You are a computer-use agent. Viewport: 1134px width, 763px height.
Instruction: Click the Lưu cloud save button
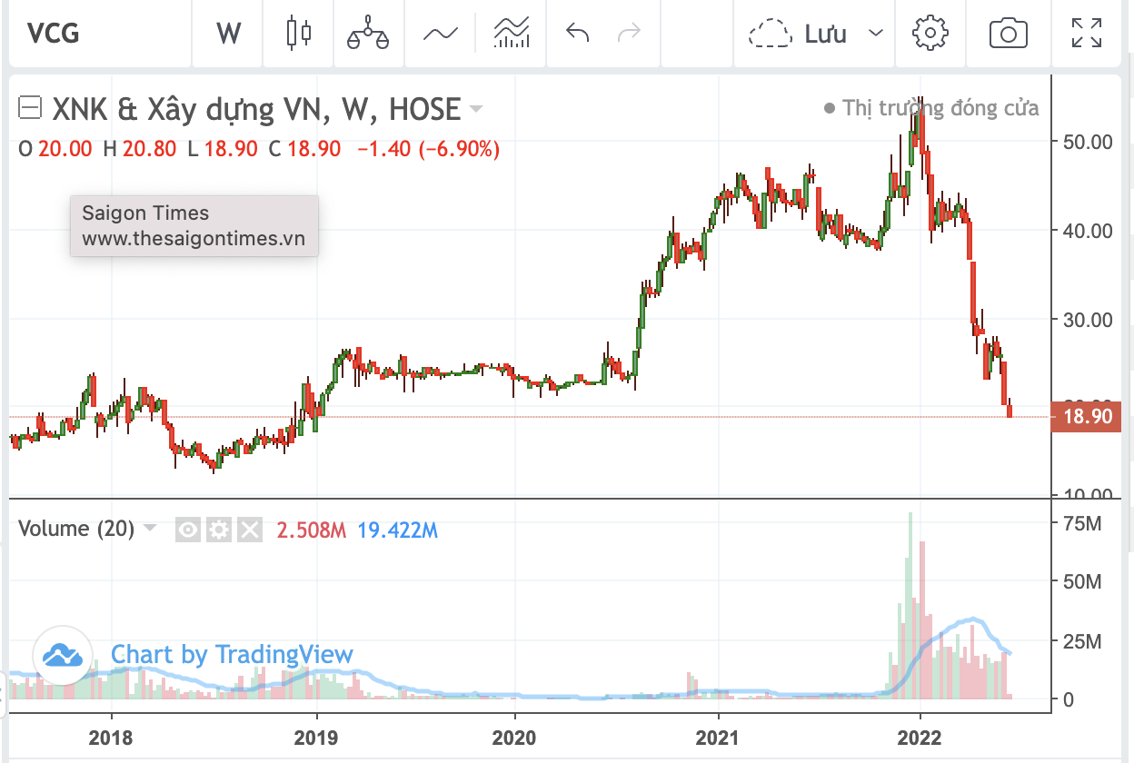(x=798, y=34)
